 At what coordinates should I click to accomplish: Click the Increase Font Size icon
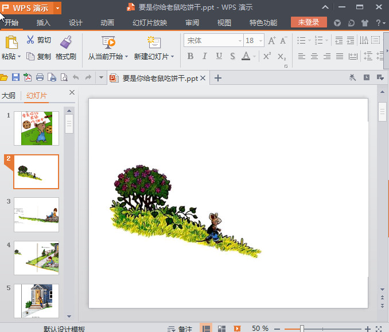coord(271,40)
